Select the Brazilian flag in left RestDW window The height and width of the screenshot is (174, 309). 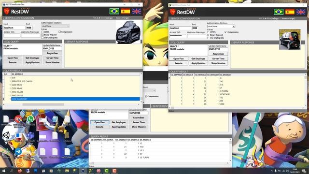(114, 11)
